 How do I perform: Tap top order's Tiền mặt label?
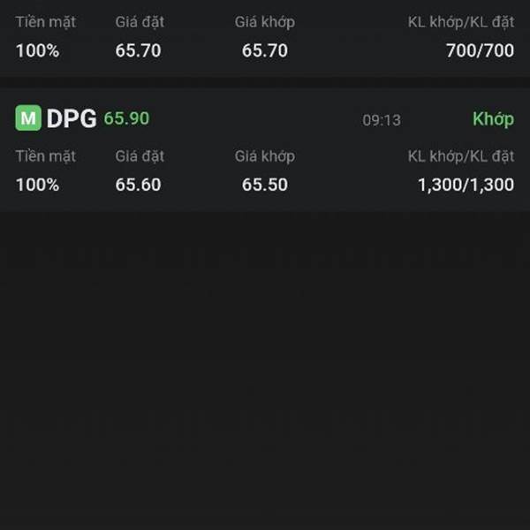pos(46,22)
